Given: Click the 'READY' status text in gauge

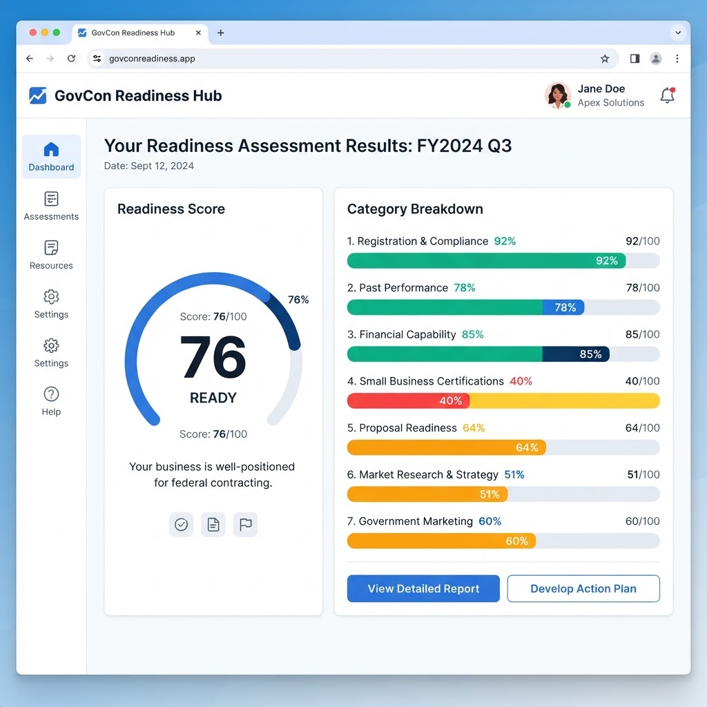Looking at the screenshot, I should coord(213,398).
